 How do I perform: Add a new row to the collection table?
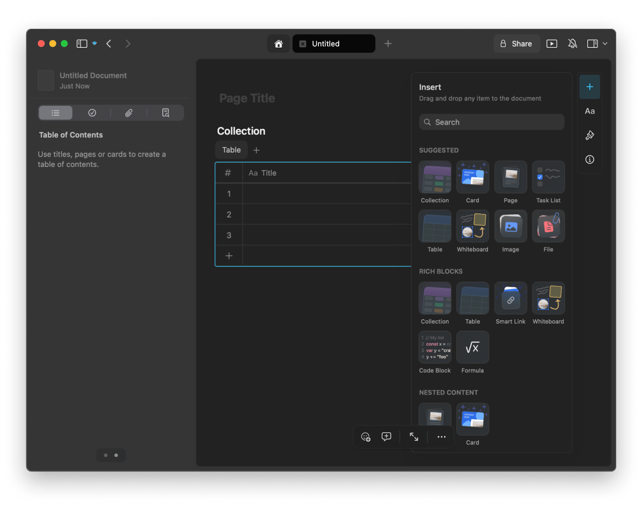coord(229,256)
